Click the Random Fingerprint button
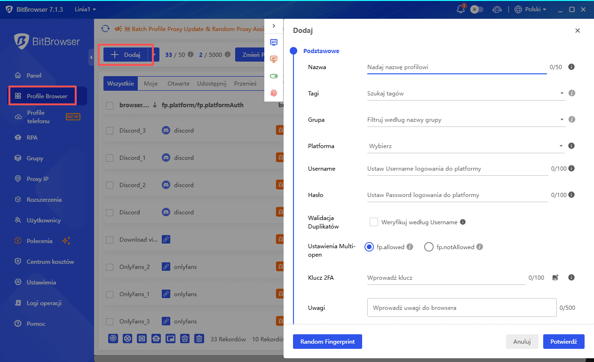Screen dimensions: 594x362 327,342
